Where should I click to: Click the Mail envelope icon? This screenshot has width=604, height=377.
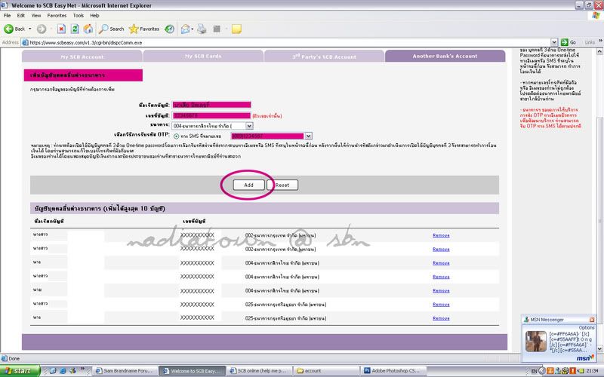tap(185, 29)
